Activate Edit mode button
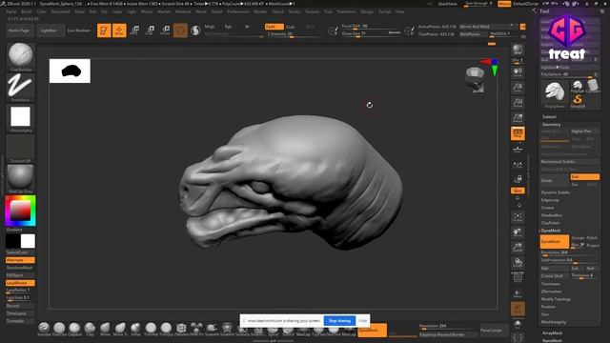This screenshot has width=610, height=343. pyautogui.click(x=104, y=30)
